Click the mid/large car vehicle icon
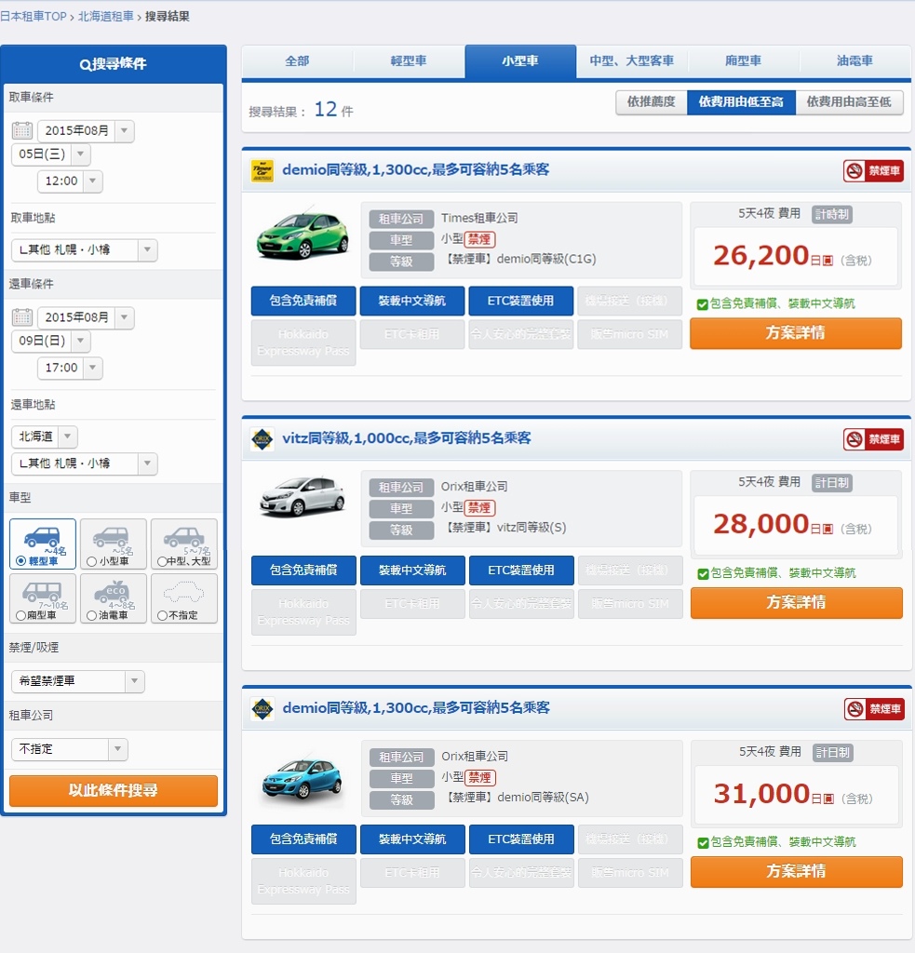Image resolution: width=915 pixels, height=953 pixels. [x=183, y=537]
